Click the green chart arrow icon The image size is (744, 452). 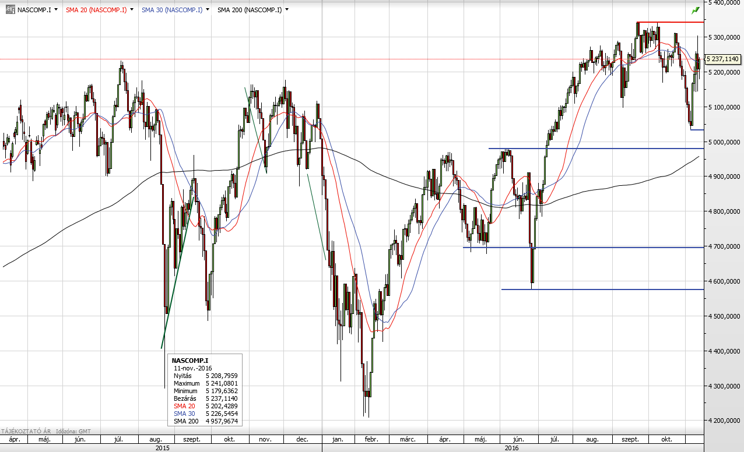(x=695, y=10)
